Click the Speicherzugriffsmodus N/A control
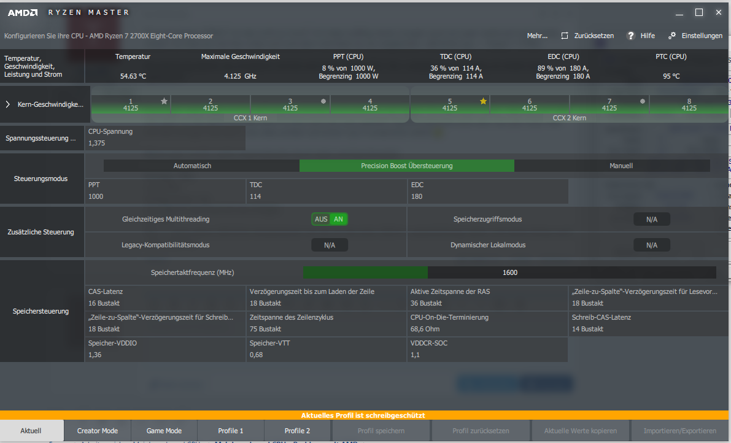This screenshot has width=731, height=443. (652, 220)
